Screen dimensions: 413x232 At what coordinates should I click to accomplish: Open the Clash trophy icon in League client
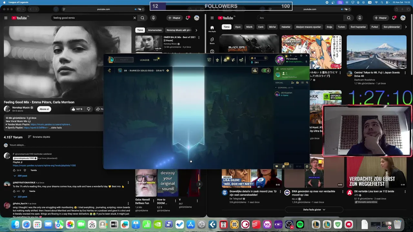pos(209,60)
